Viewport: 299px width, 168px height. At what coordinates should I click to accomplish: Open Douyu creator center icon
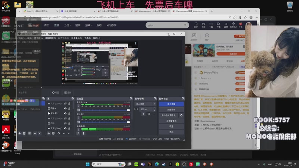click(x=233, y=25)
